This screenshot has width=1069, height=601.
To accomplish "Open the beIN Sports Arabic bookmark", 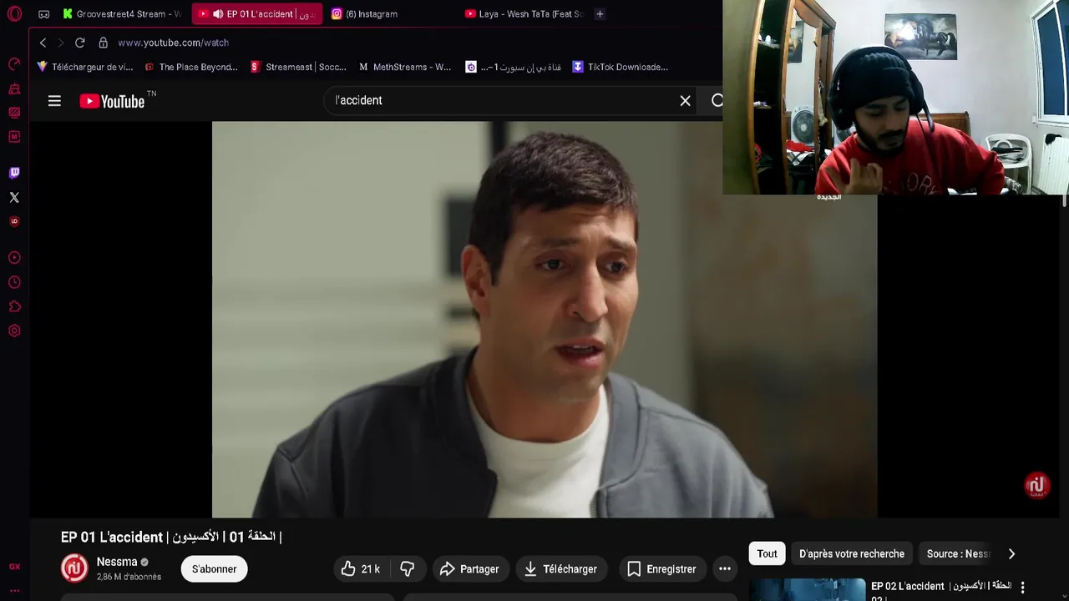I will pos(514,67).
